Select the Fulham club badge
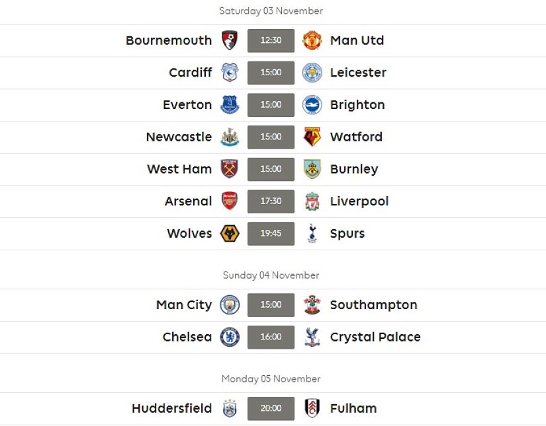546x426 pixels. coord(312,408)
